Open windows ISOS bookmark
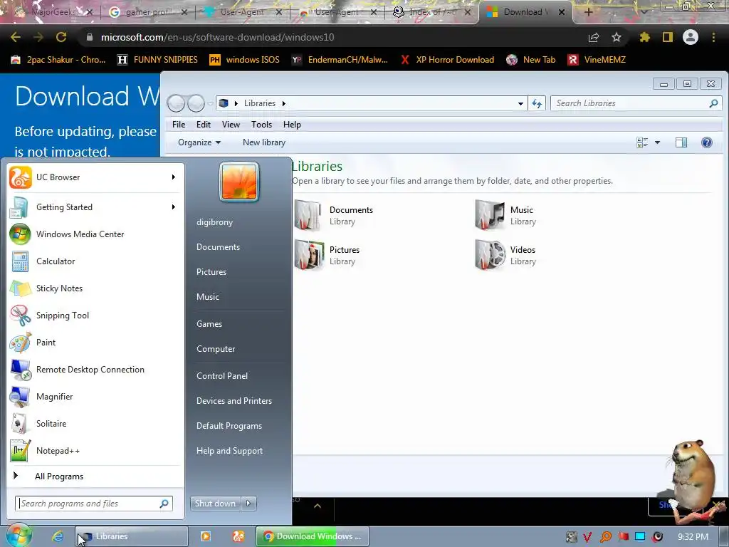729x547 pixels. (245, 60)
